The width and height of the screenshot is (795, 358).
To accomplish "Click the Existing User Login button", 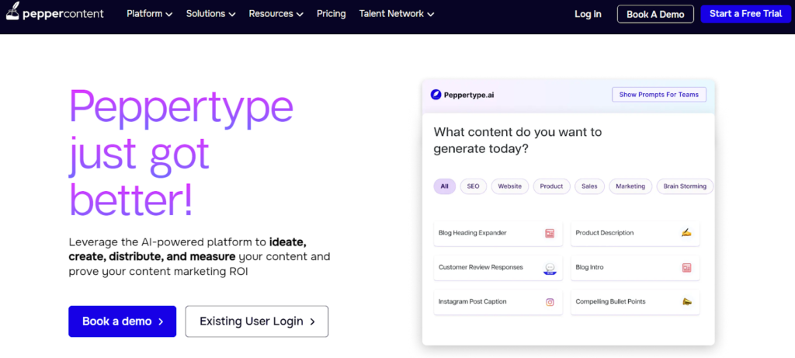I will [x=257, y=322].
